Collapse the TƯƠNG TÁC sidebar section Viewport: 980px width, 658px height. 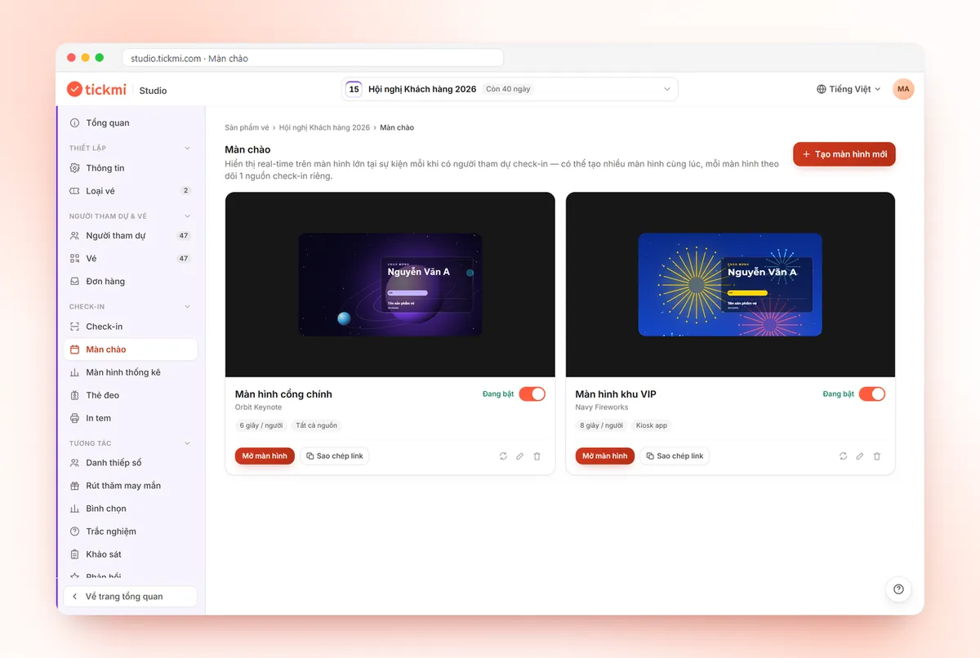pos(187,443)
